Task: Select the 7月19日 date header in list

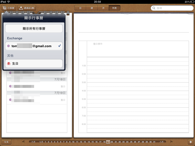Action: (x=37, y=93)
